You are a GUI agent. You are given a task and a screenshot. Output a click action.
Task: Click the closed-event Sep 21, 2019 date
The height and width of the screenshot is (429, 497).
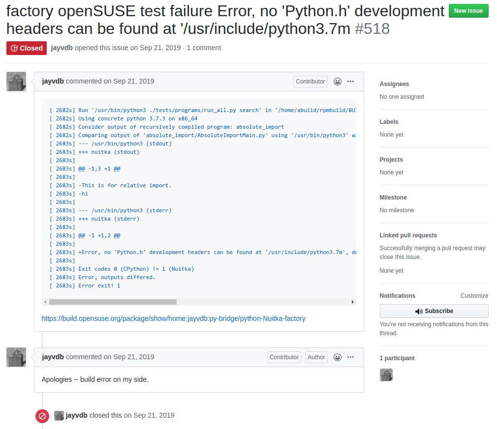point(154,415)
